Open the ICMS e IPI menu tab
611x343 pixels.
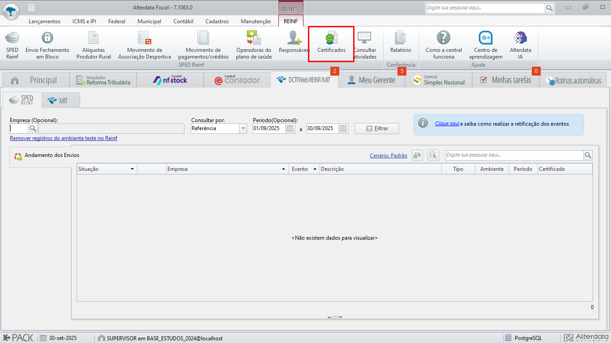84,21
